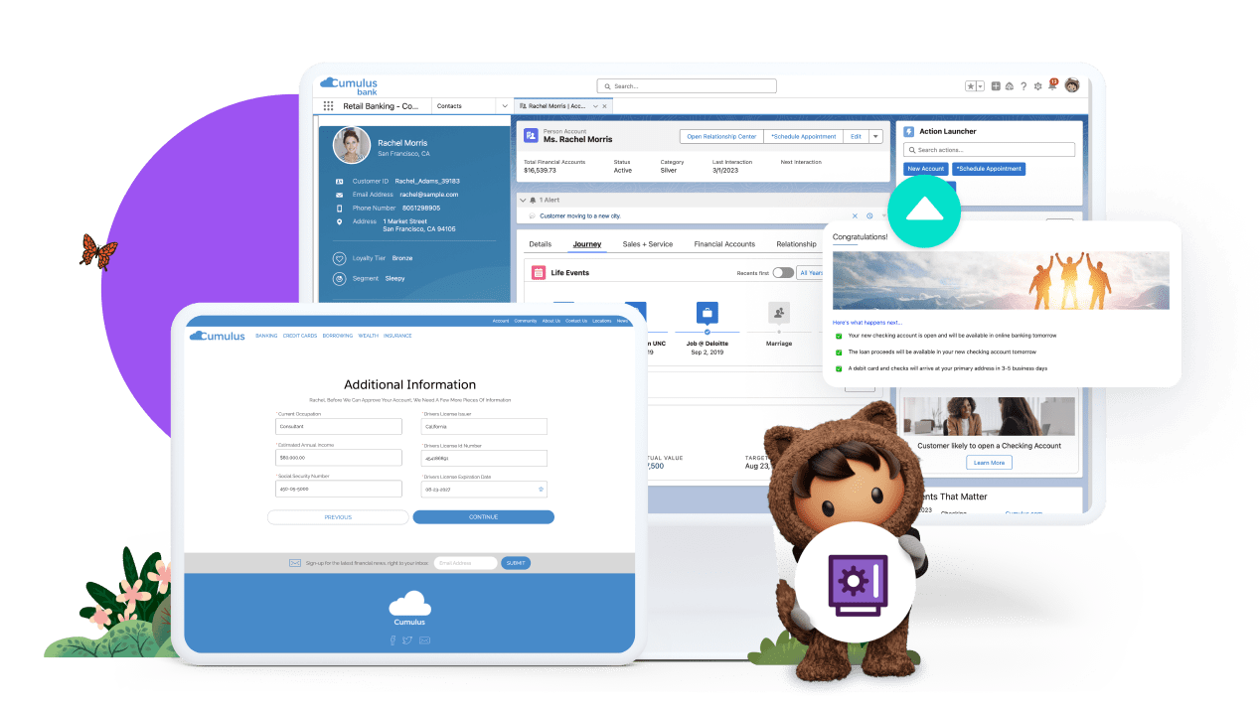1260x709 pixels.
Task: Open more actions dropdown beside Edit
Action: (875, 137)
